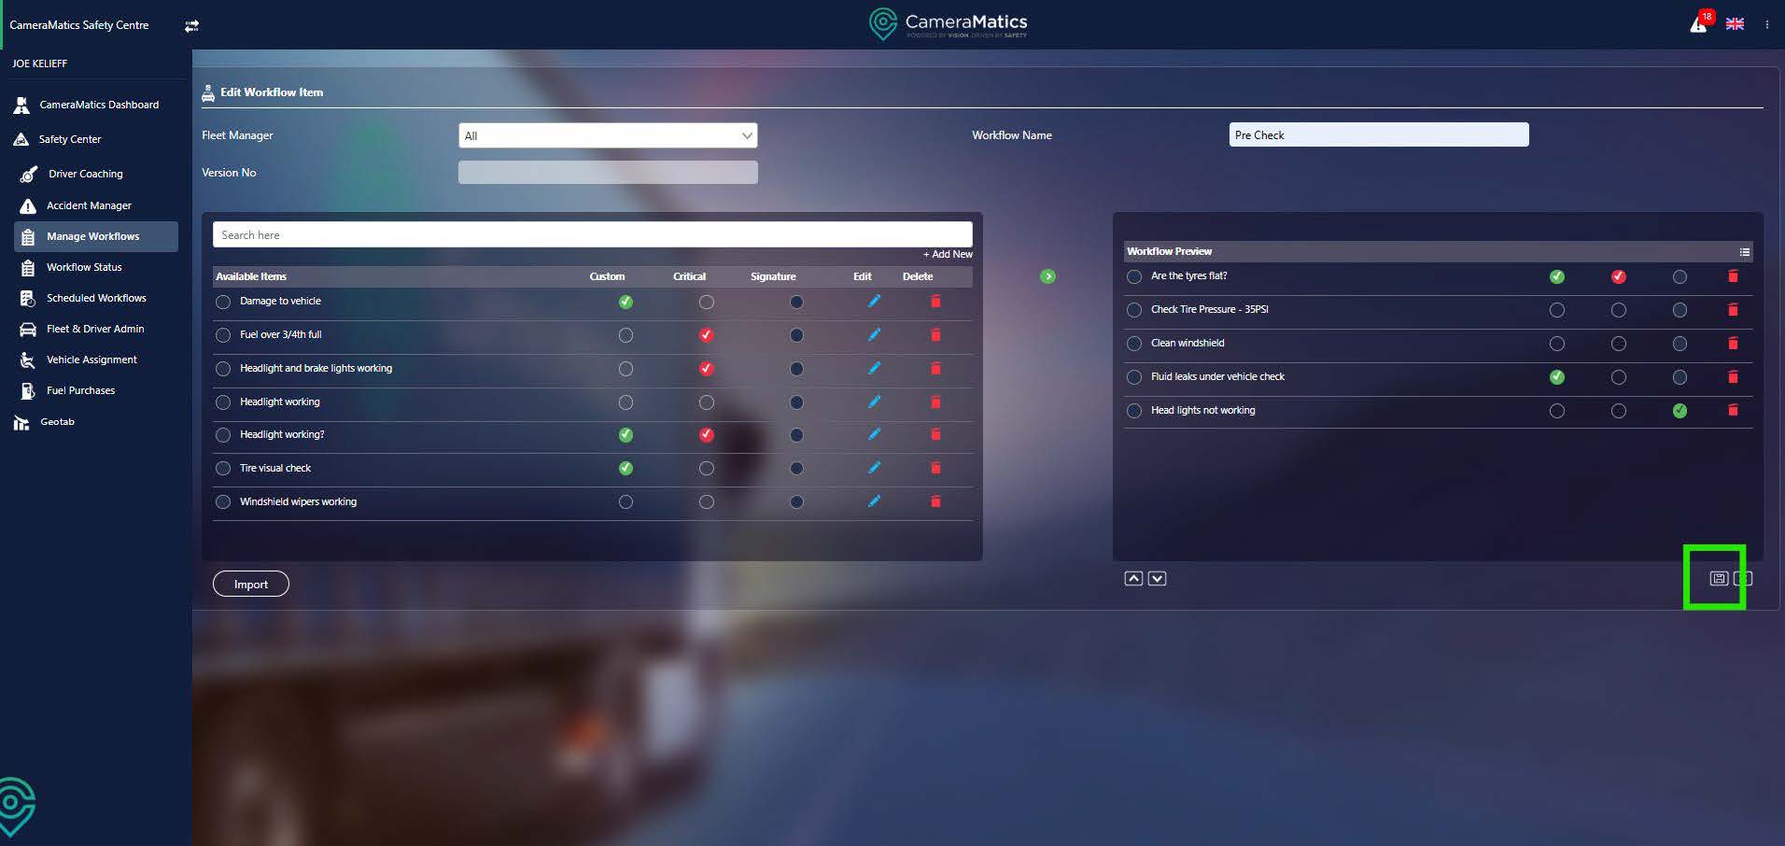Select the Check Tire Pressure preview radio button

coord(1134,310)
